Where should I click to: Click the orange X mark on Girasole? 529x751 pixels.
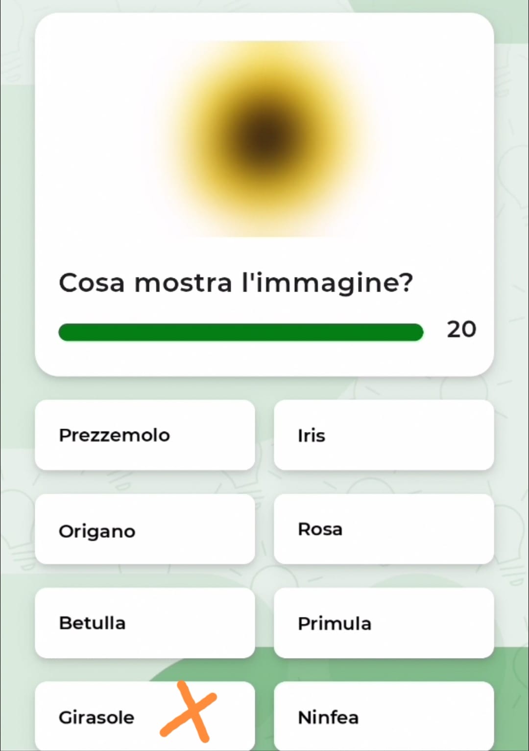[x=189, y=710]
